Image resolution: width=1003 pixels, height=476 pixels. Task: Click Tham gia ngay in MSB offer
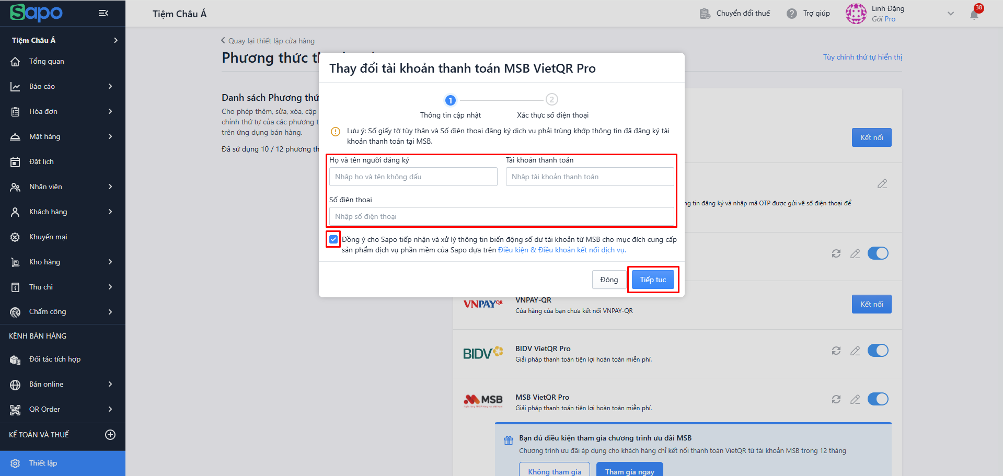(x=630, y=470)
